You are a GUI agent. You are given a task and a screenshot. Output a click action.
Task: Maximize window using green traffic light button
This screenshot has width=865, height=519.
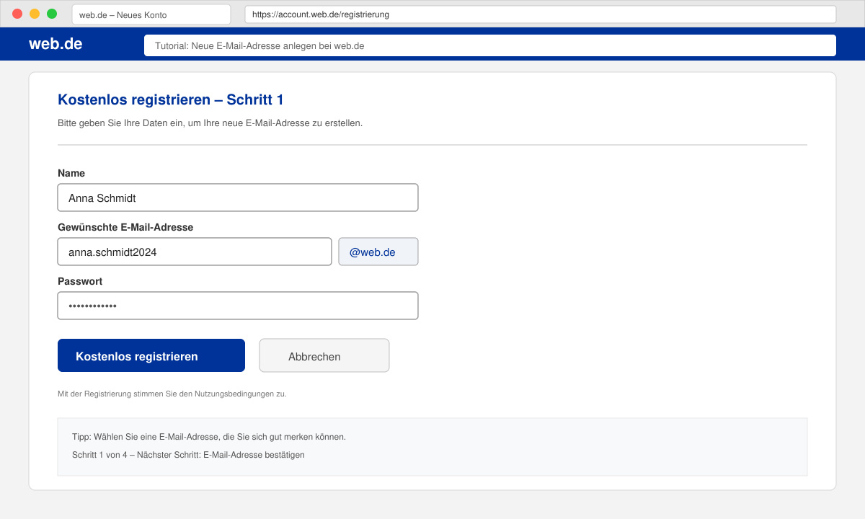[52, 14]
